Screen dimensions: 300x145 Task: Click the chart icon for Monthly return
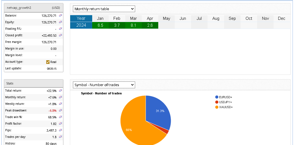tap(61, 97)
